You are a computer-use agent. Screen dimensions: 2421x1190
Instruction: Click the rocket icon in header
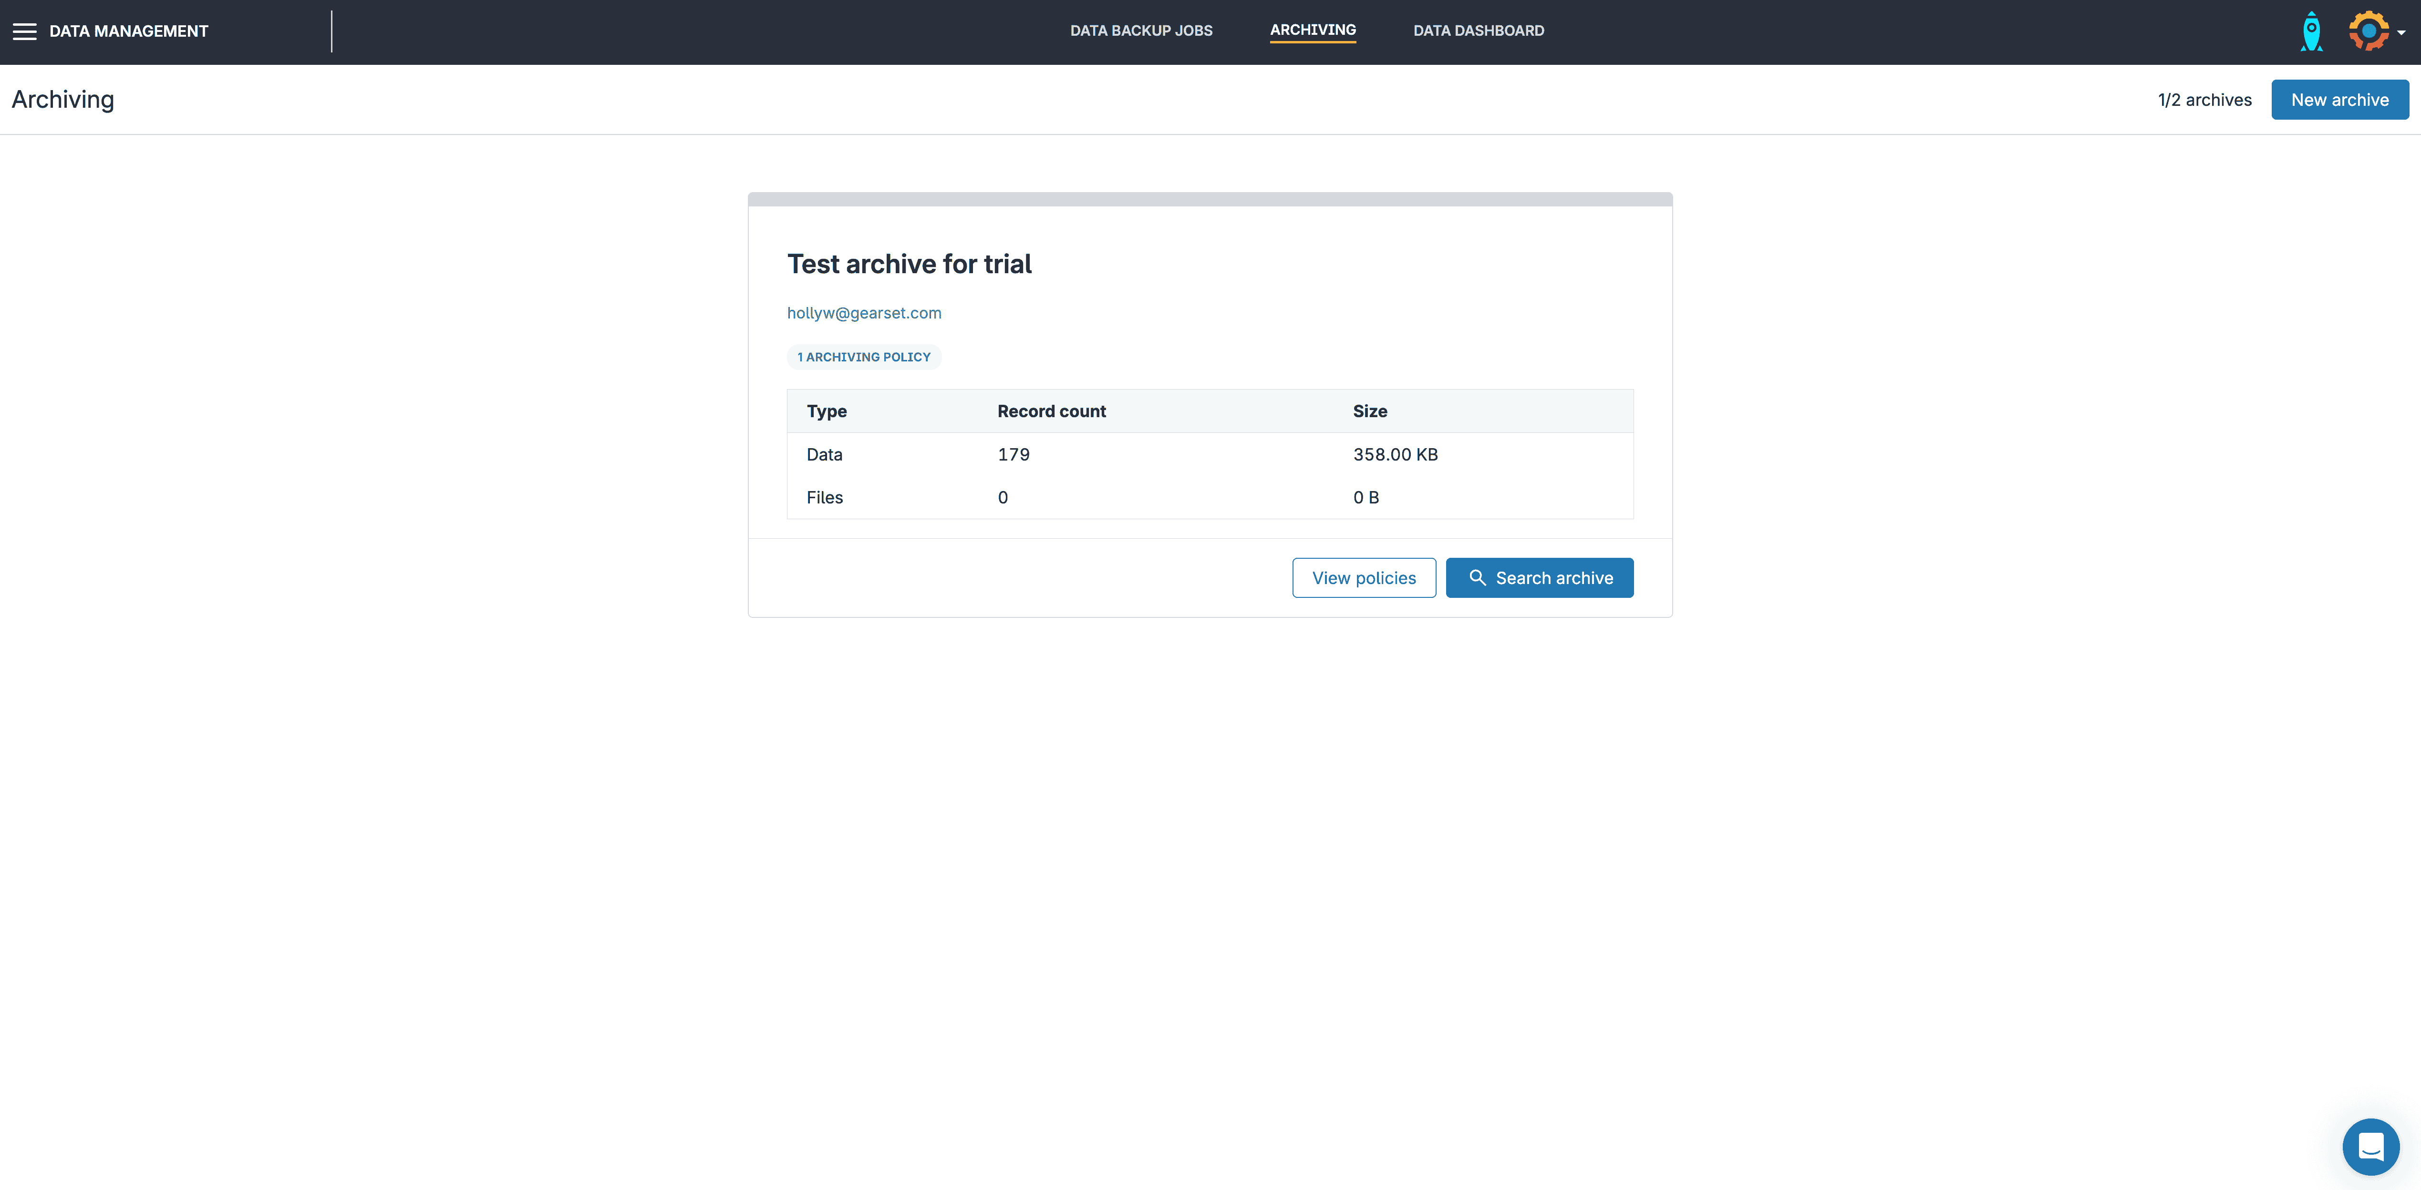tap(2311, 31)
